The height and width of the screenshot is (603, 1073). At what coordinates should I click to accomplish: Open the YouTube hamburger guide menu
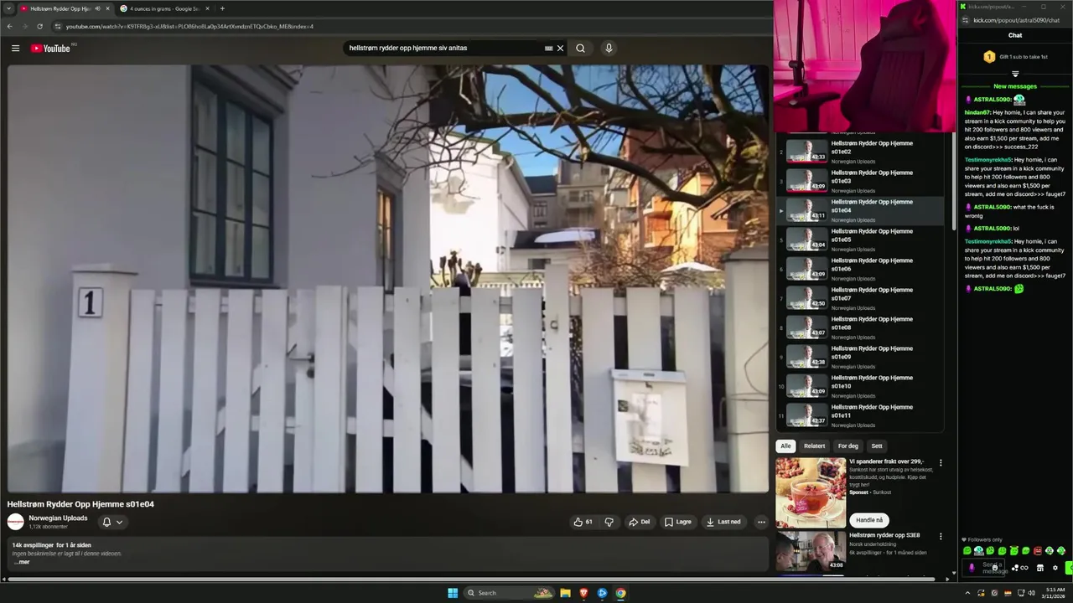click(x=15, y=49)
